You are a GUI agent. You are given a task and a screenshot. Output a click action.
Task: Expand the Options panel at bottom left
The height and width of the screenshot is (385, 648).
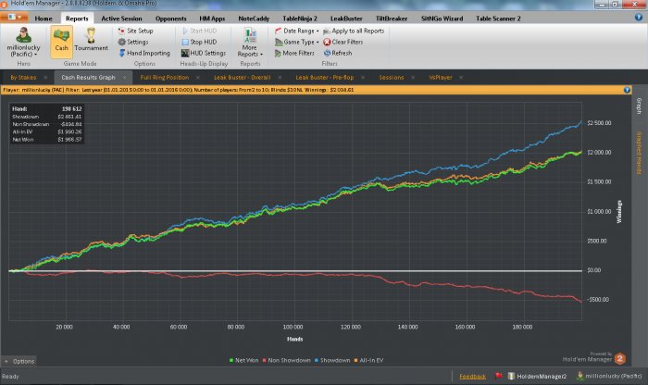coord(19,360)
